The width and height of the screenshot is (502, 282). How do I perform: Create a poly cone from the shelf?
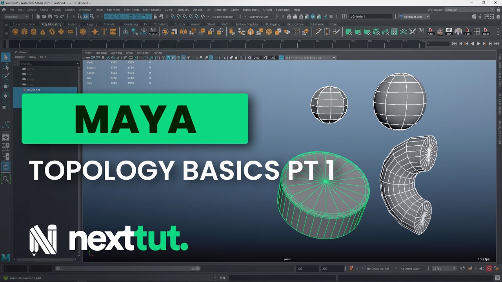tap(43, 32)
